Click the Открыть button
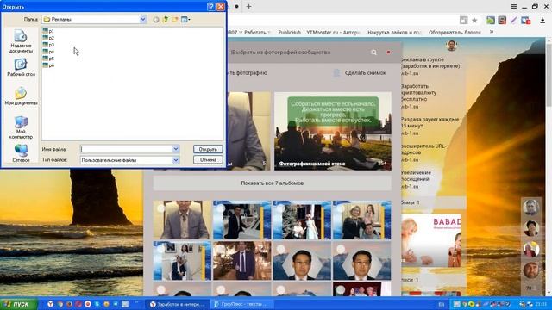The height and width of the screenshot is (310, 552). coord(208,149)
